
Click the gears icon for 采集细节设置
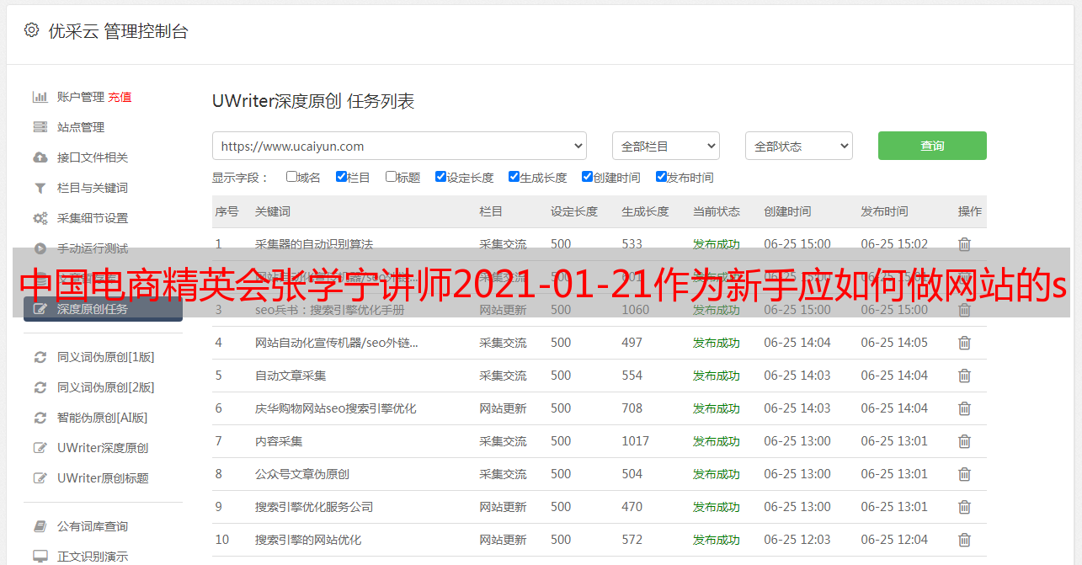coord(40,218)
